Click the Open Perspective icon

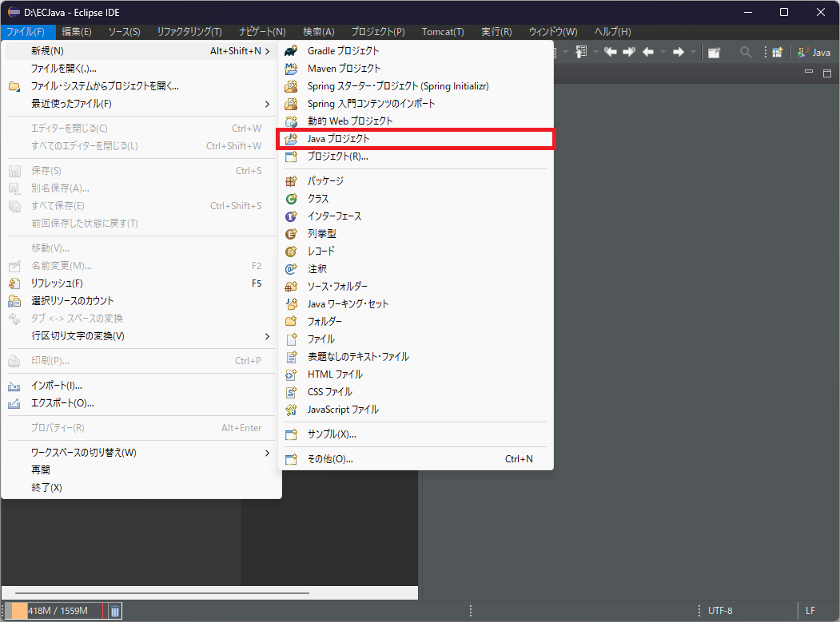pyautogui.click(x=778, y=52)
